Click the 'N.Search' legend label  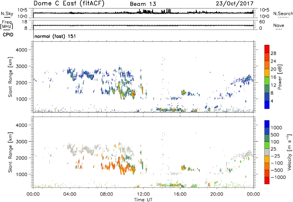pyautogui.click(x=283, y=13)
